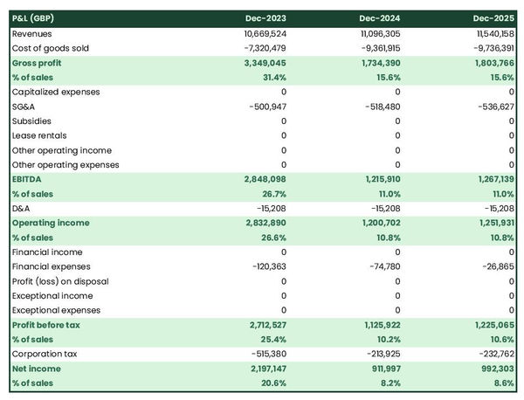The width and height of the screenshot is (524, 400).
Task: Click the Gross profit row label
Action: 38,63
